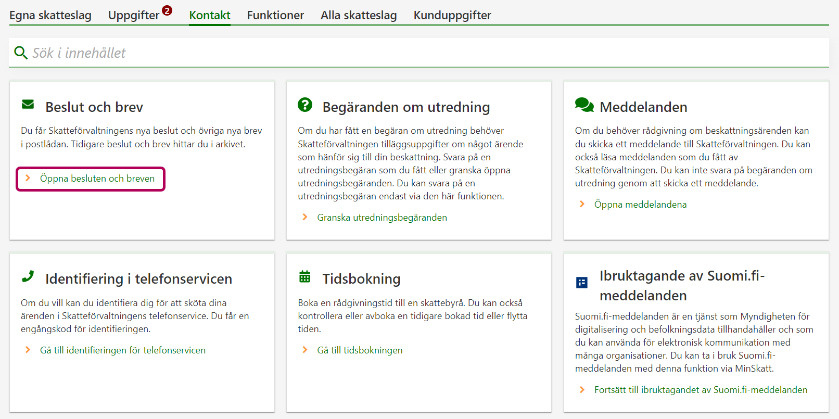Click the magnifying glass search icon
The height and width of the screenshot is (419, 839).
tap(21, 53)
